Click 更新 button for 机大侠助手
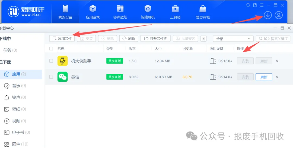Image resolution: width=293 pixels, height=148 pixels. [x=264, y=61]
